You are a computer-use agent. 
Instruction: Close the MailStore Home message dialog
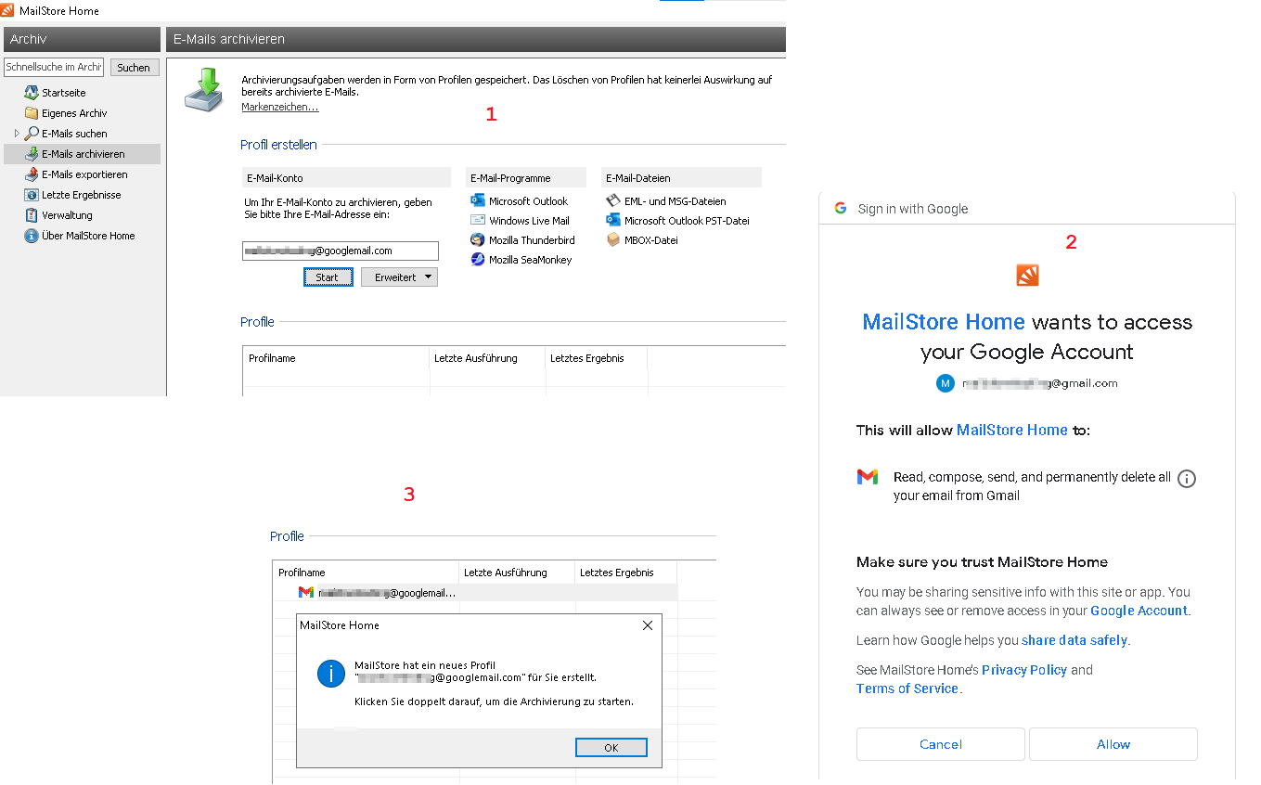point(648,625)
